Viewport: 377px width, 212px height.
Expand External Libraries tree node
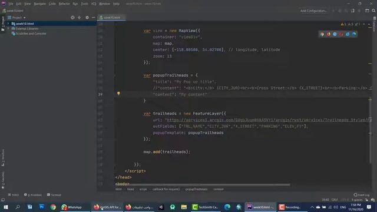[8, 29]
